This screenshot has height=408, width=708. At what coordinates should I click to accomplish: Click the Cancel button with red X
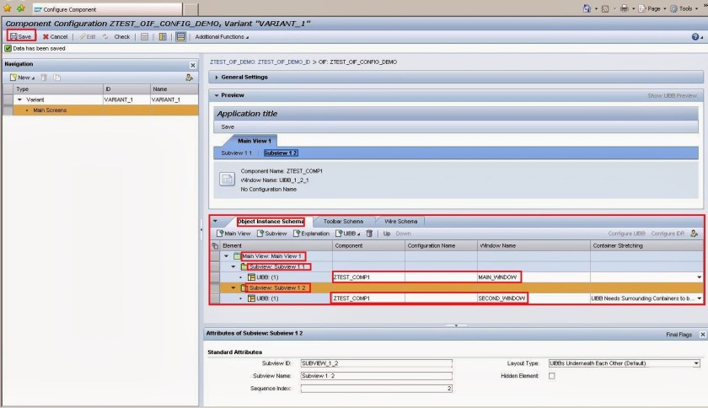pyautogui.click(x=56, y=37)
